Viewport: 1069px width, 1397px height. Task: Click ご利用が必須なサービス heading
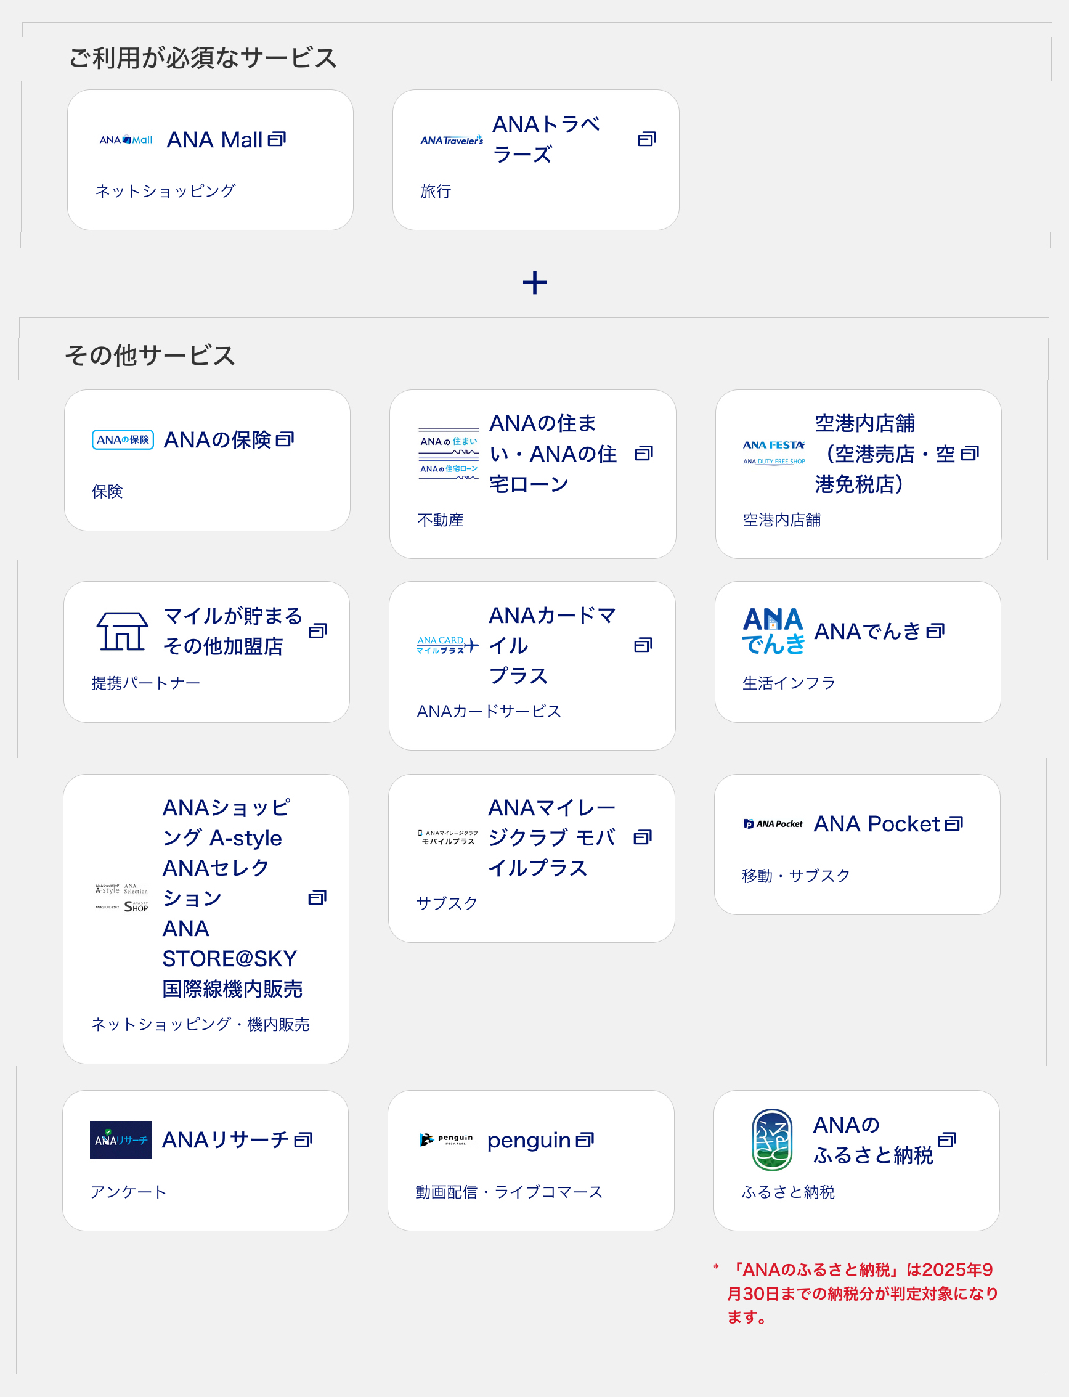202,58
